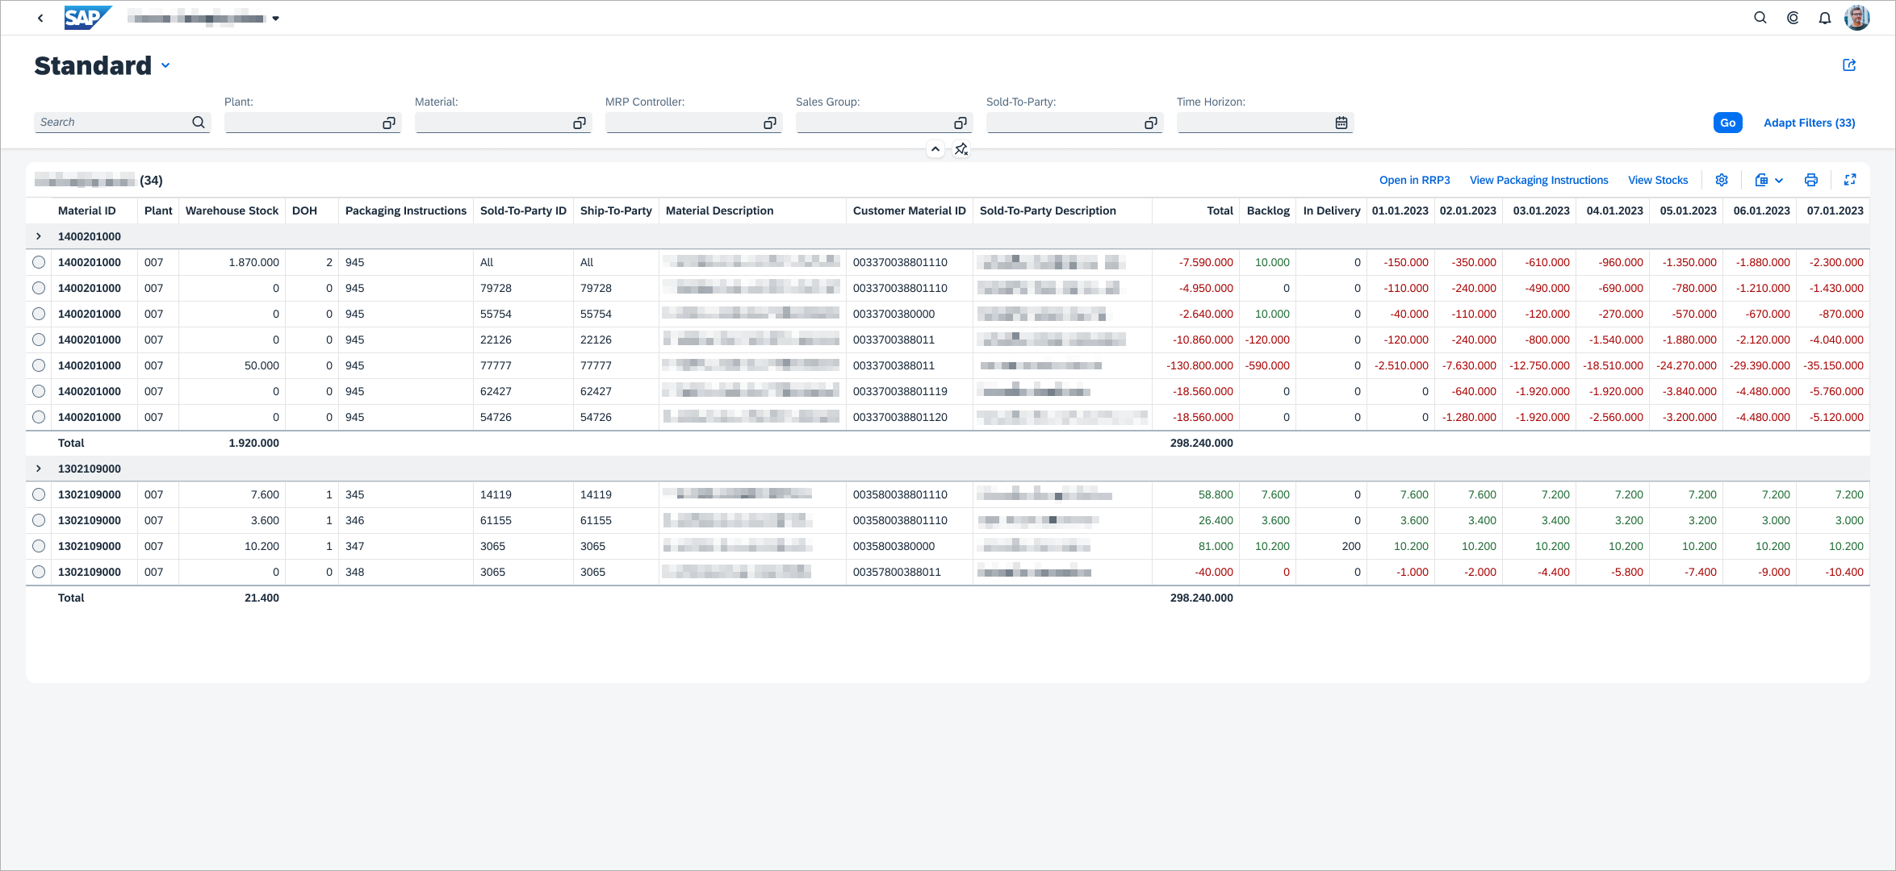Click the Warehouse Stock column header
Image resolution: width=1896 pixels, height=871 pixels.
pyautogui.click(x=232, y=210)
